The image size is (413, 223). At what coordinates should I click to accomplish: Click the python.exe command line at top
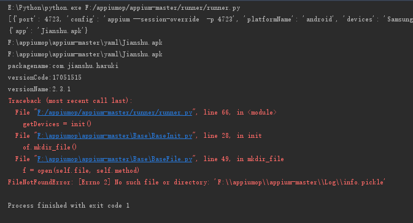click(x=124, y=8)
